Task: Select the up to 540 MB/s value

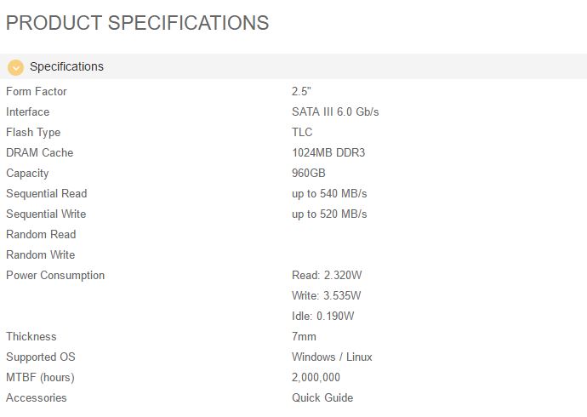Action: coord(329,193)
